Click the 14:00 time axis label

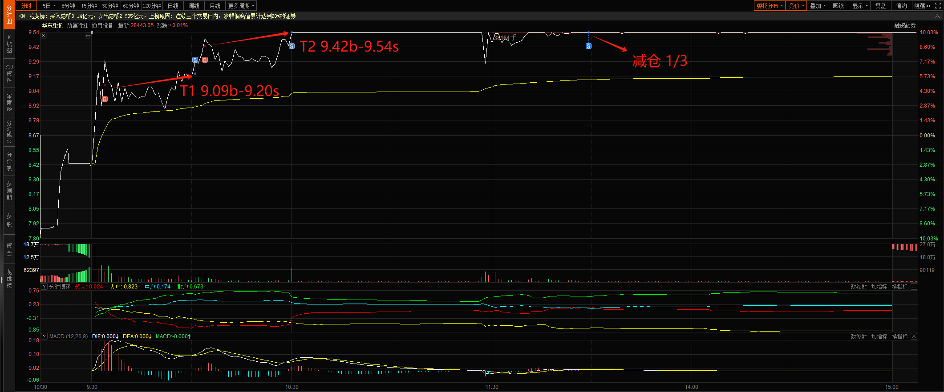tap(692, 387)
